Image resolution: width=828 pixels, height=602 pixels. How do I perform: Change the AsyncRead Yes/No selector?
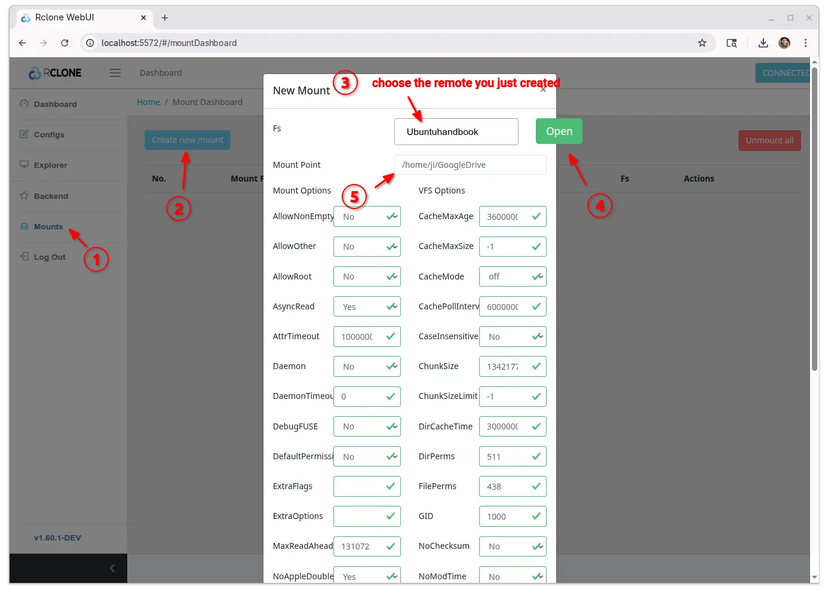pyautogui.click(x=367, y=307)
